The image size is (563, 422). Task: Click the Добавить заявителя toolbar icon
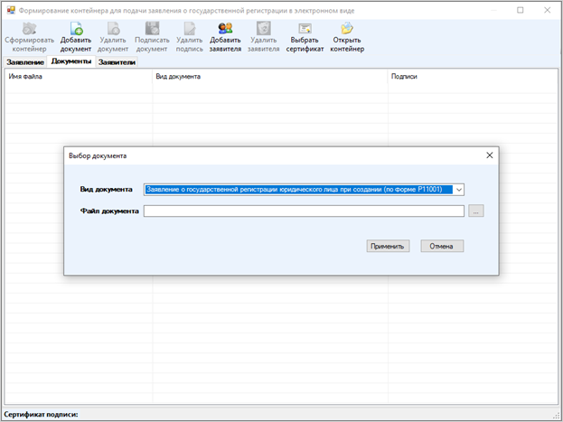tap(225, 30)
